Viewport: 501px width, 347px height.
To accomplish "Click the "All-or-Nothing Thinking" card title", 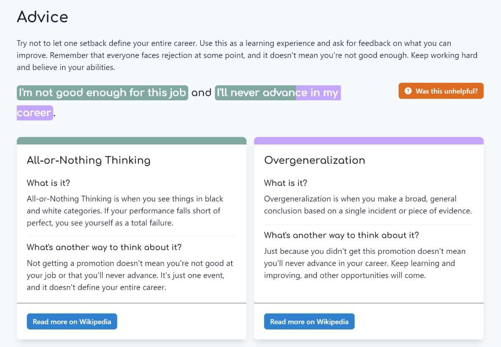I will pyautogui.click(x=89, y=160).
